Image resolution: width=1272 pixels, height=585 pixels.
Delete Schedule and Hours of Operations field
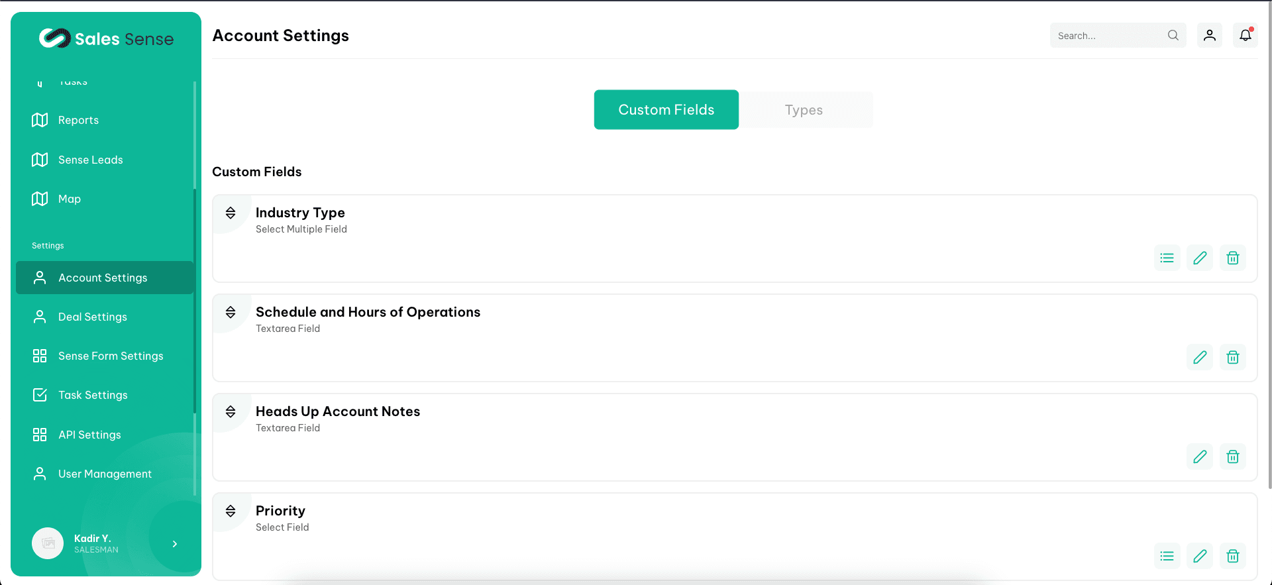tap(1233, 357)
